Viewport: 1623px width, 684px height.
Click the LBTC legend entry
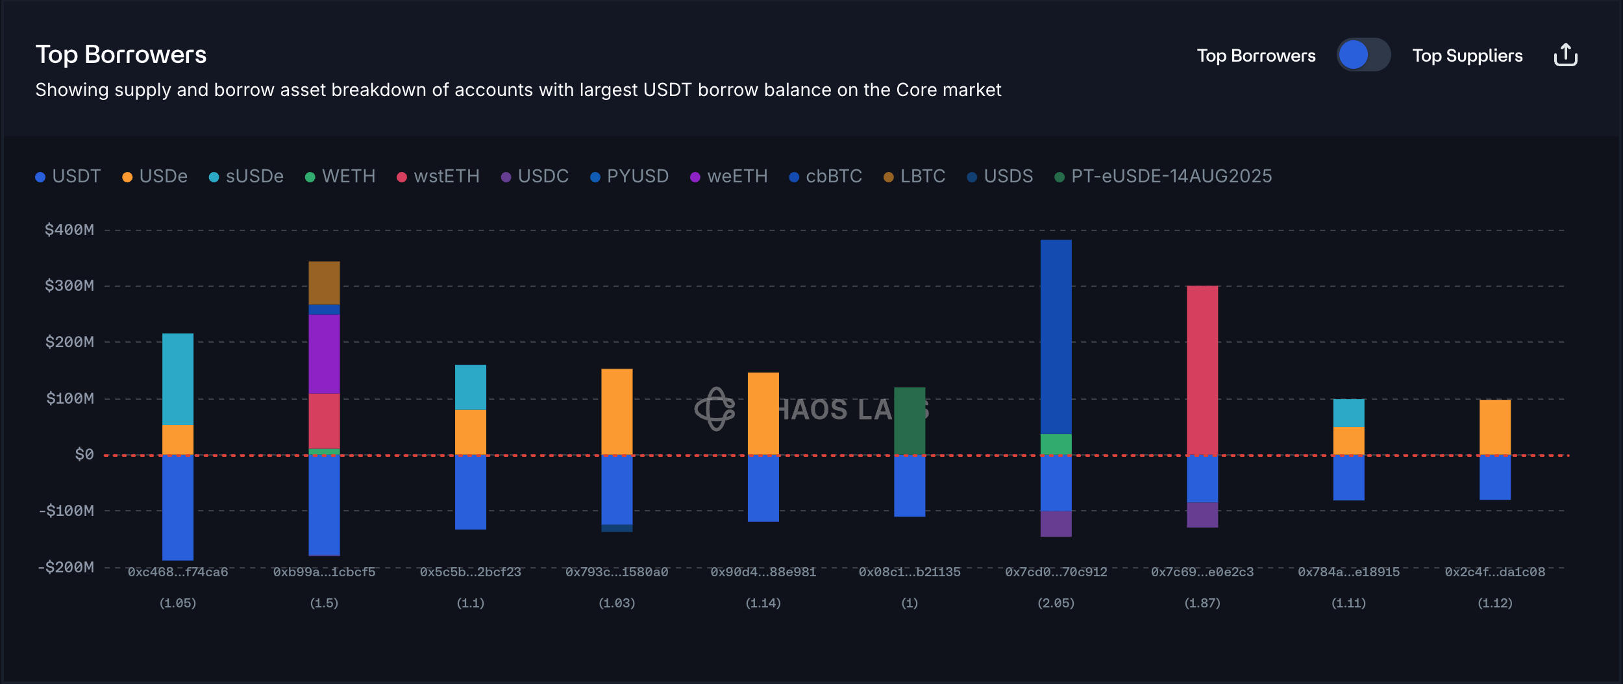click(915, 177)
